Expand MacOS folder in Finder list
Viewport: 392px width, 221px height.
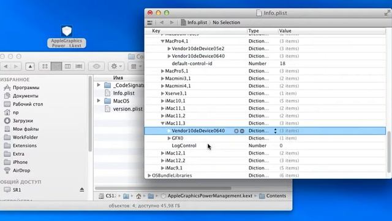tap(99, 101)
